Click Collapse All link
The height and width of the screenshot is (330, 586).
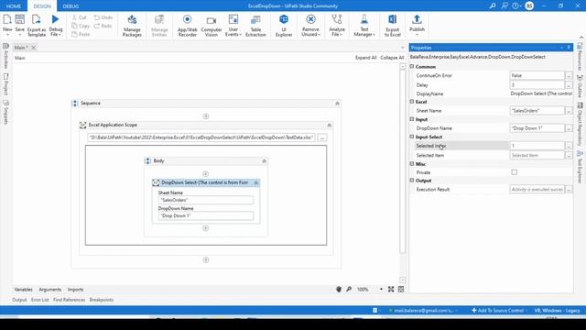point(392,58)
